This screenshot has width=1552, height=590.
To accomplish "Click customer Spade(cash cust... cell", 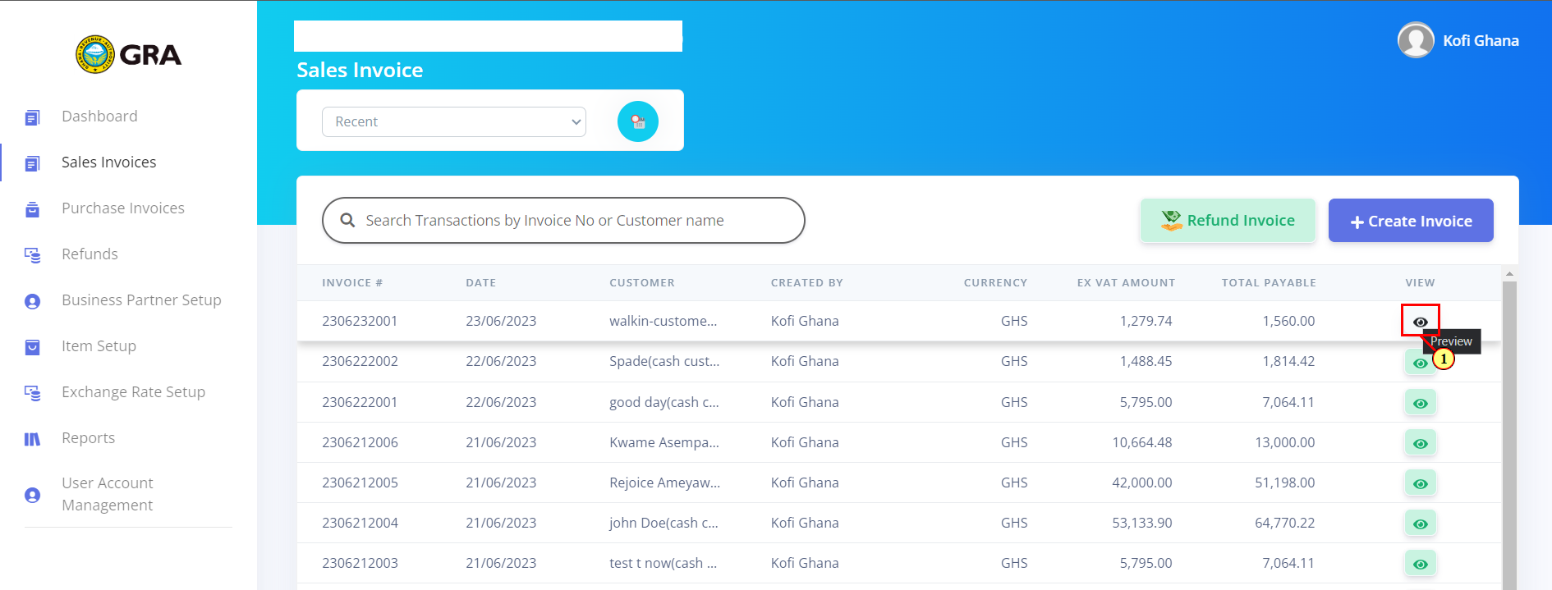I will (x=664, y=361).
